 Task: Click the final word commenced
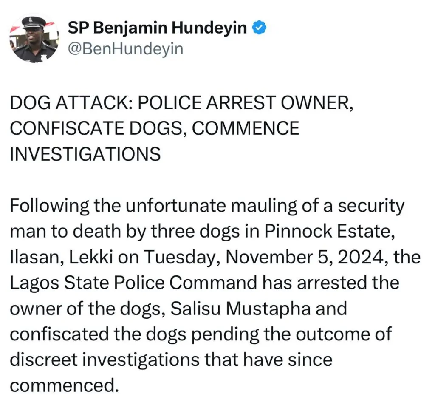(63, 385)
